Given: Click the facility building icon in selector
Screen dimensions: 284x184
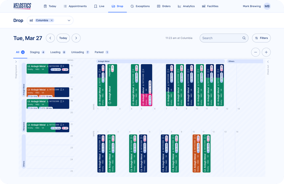Looking at the screenshot, I should (31, 20).
